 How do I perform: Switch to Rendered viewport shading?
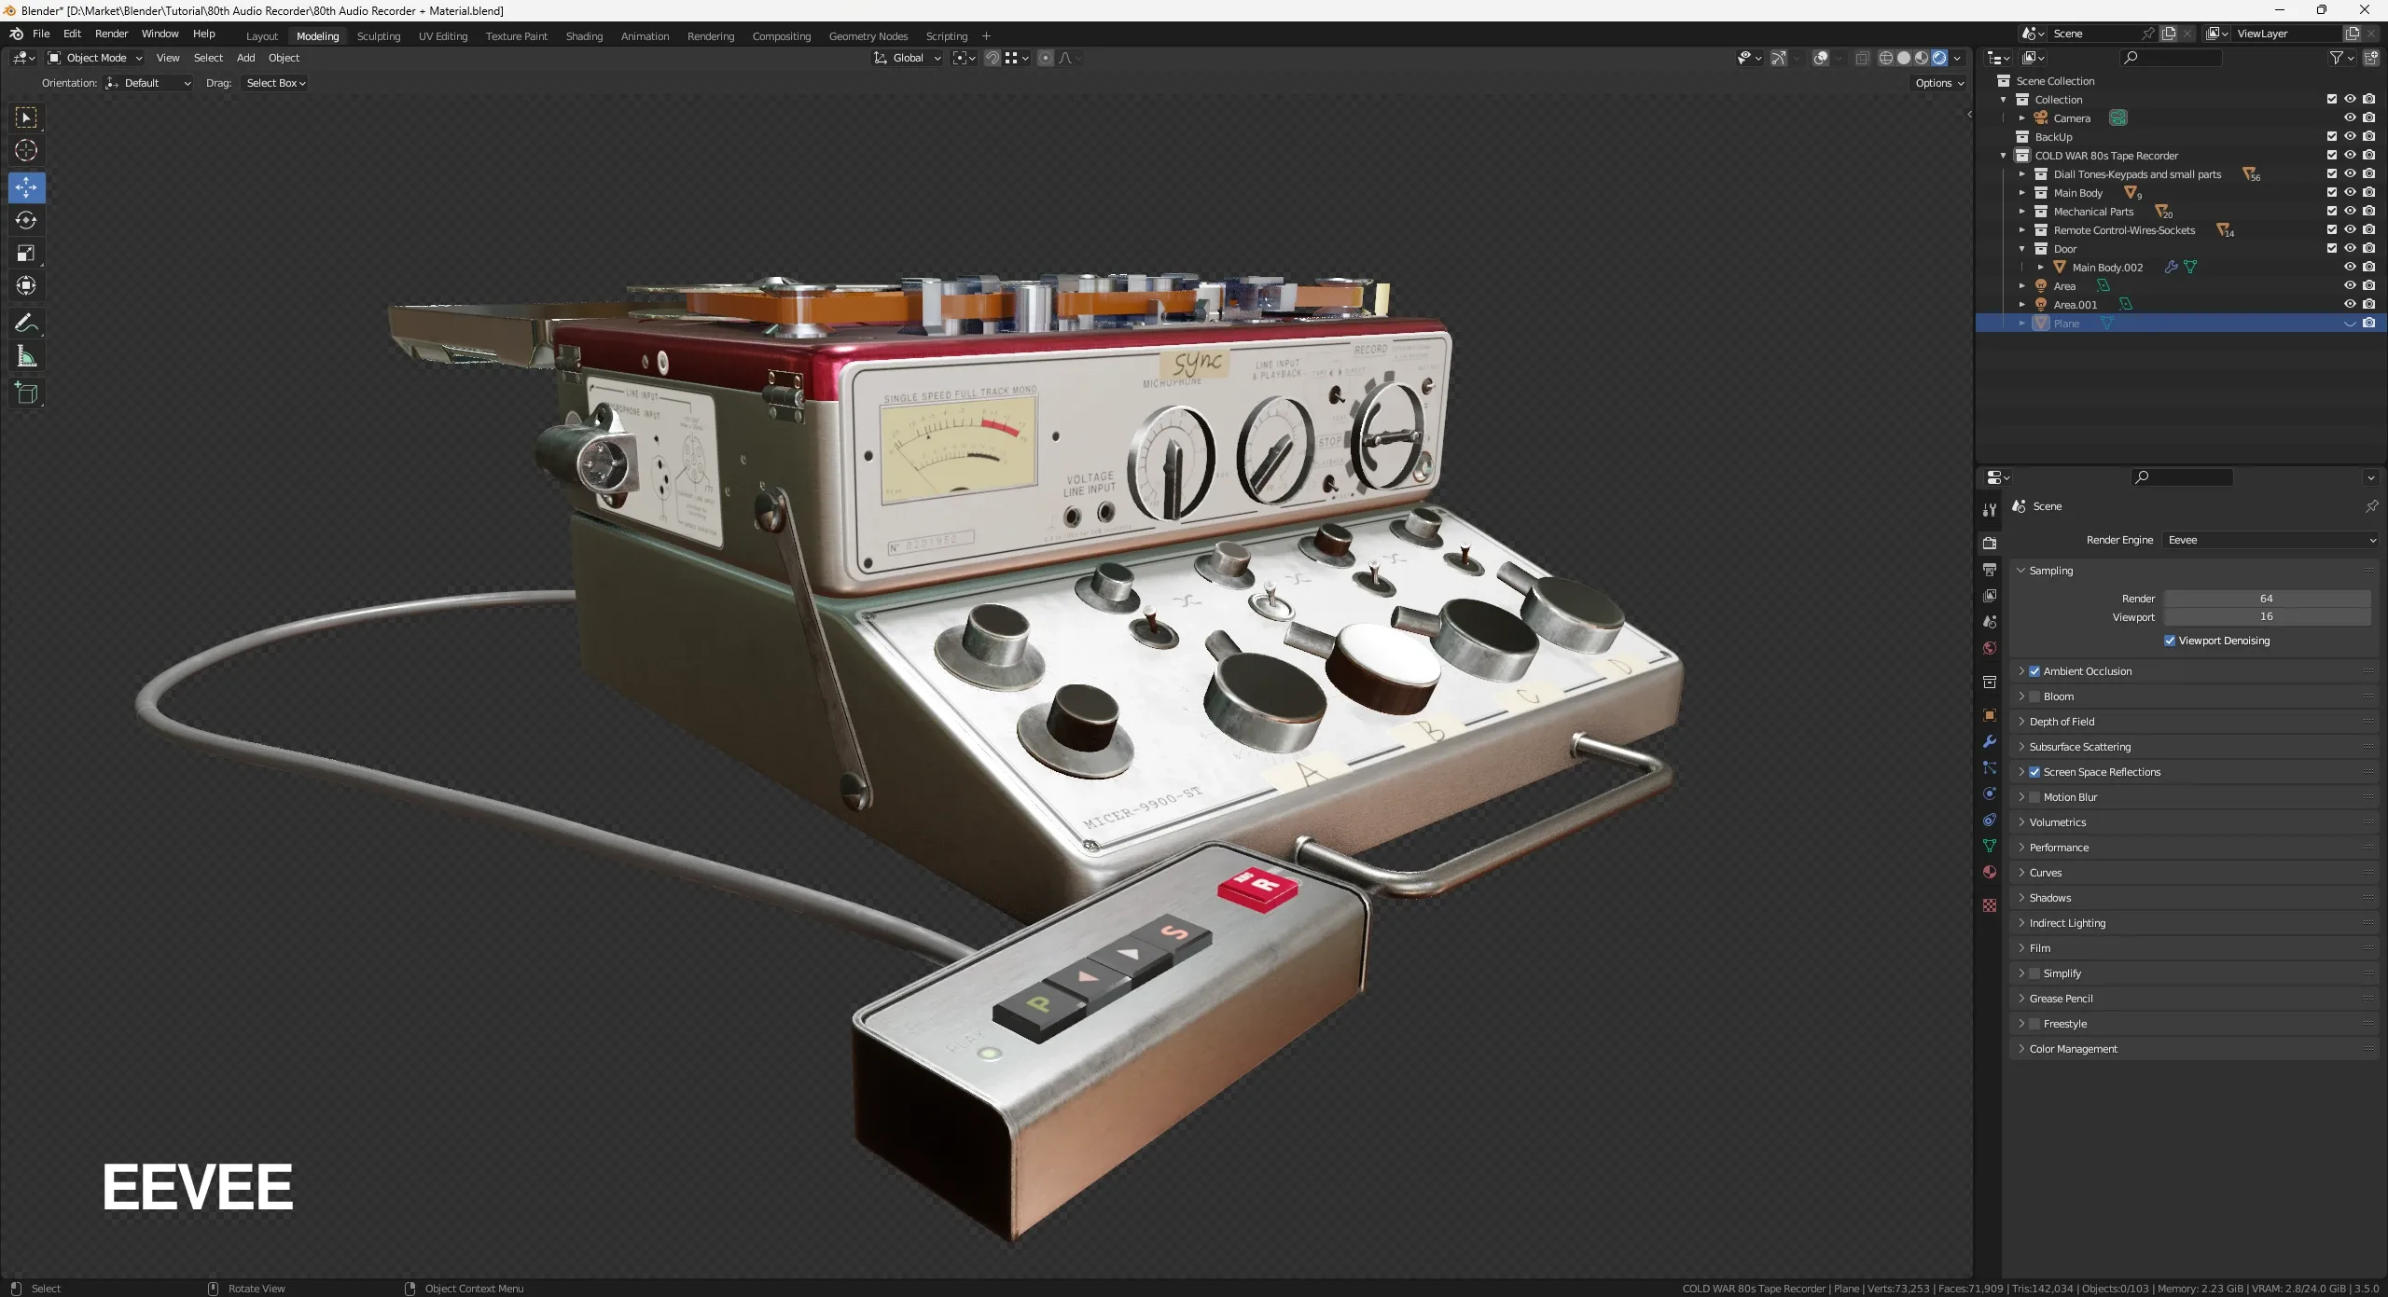[1941, 57]
